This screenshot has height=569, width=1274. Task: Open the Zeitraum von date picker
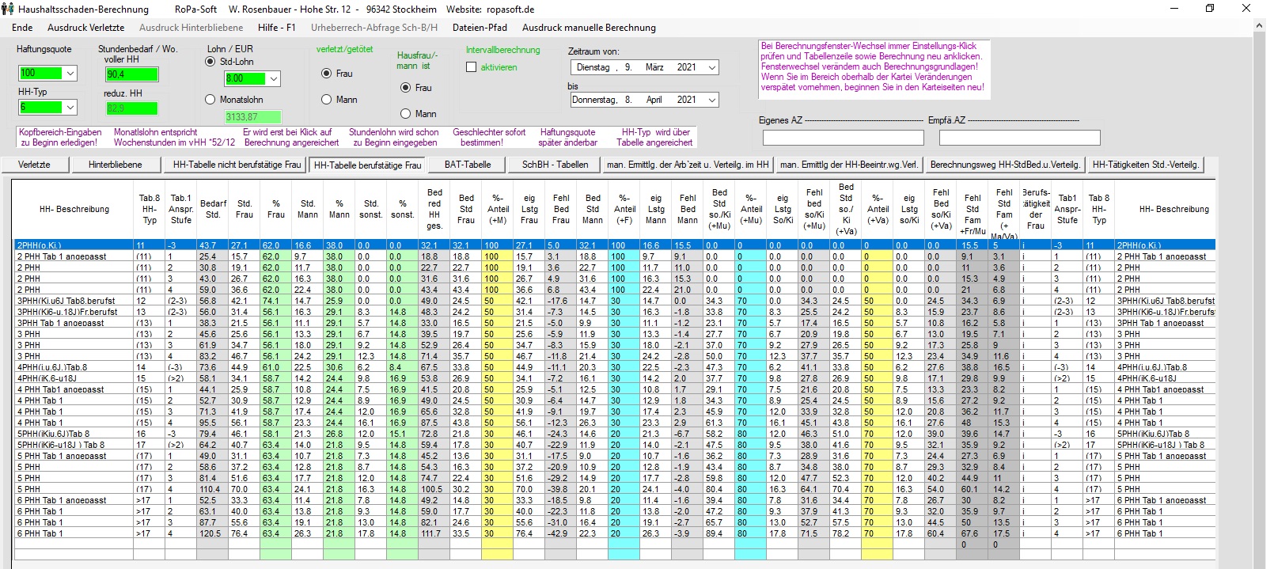[711, 68]
